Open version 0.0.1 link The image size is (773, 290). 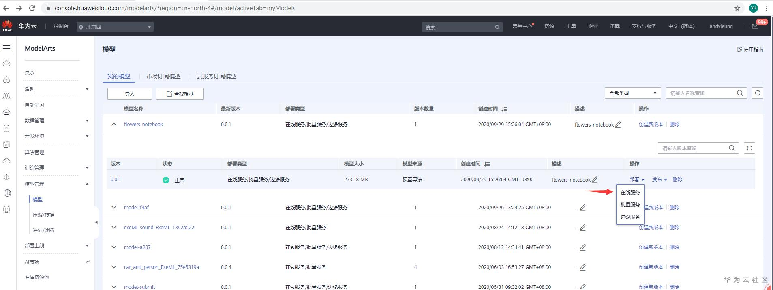click(116, 179)
